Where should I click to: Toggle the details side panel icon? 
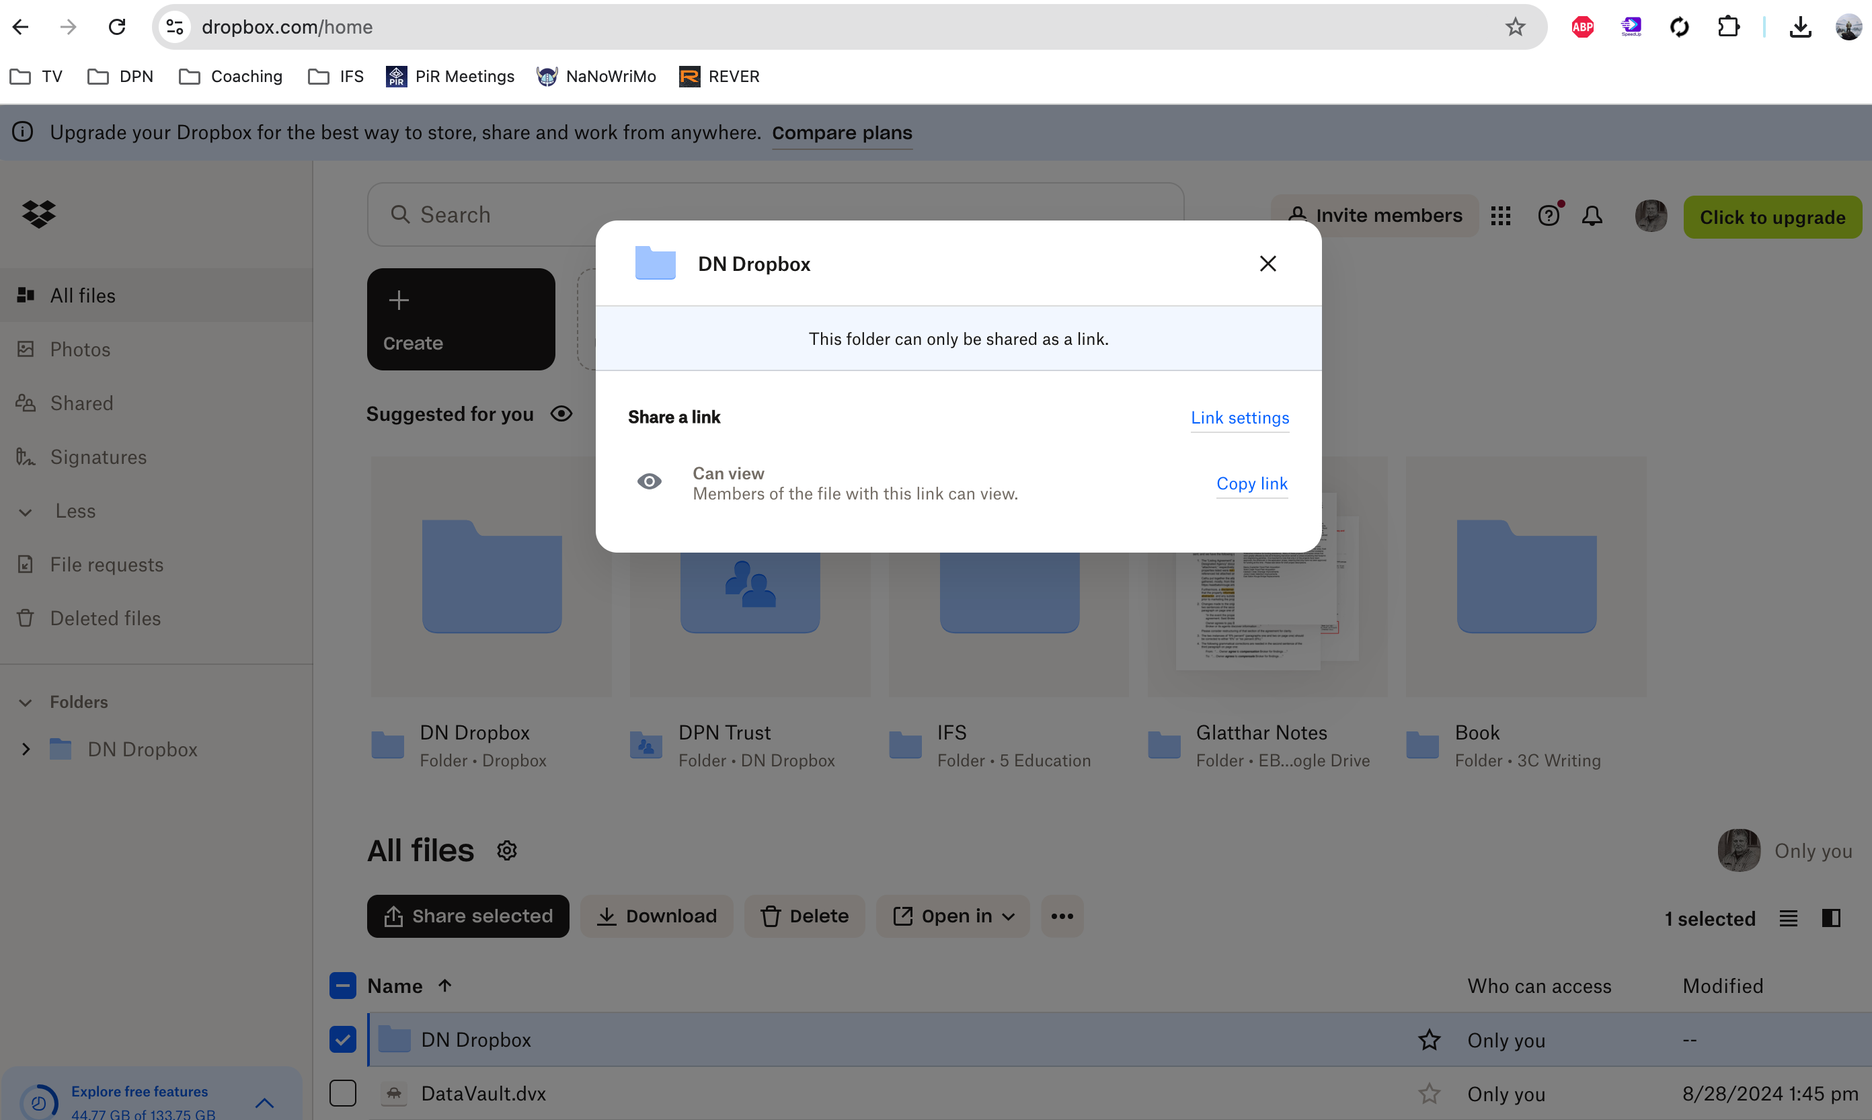click(1830, 918)
